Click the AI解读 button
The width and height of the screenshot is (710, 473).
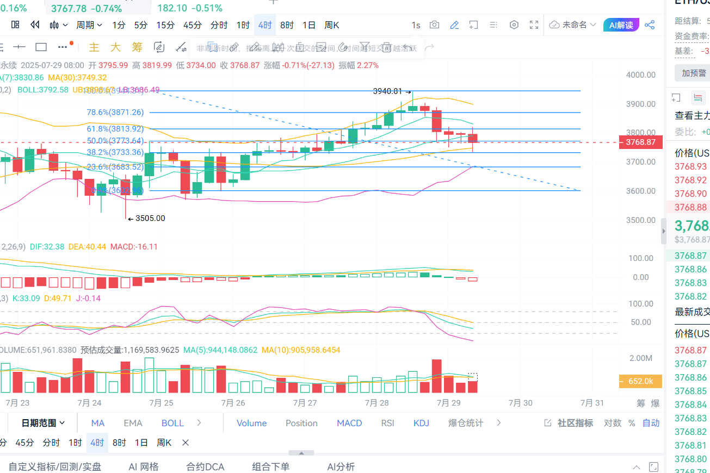[x=621, y=25]
